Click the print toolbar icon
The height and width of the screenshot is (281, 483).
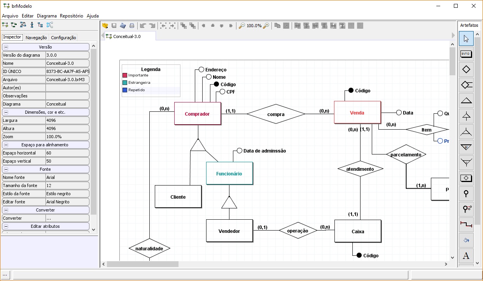click(x=132, y=26)
